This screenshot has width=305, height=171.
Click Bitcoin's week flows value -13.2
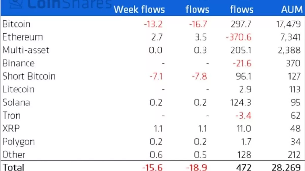click(x=153, y=24)
